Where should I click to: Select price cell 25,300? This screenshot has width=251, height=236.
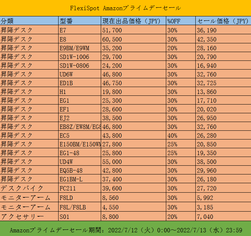click(x=134, y=100)
